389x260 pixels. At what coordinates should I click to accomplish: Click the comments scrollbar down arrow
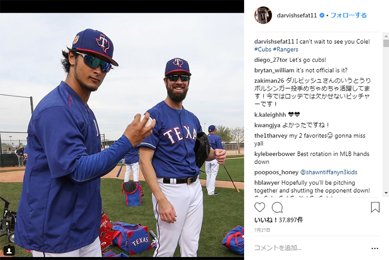pyautogui.click(x=386, y=193)
